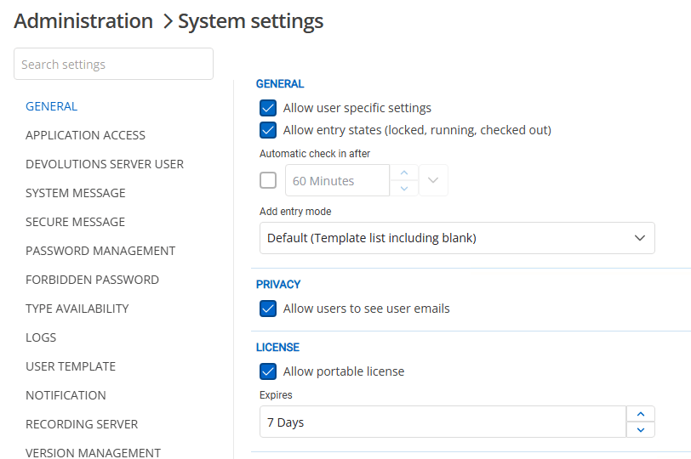The width and height of the screenshot is (691, 459).
Task: Click the System settings breadcrumb title
Action: [x=251, y=21]
